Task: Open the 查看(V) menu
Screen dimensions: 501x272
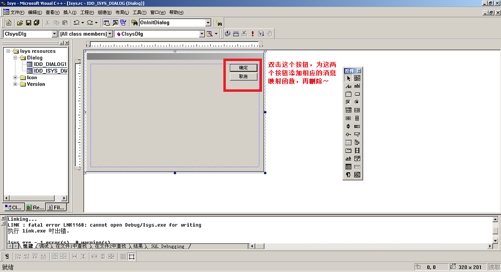Action: click(x=52, y=12)
